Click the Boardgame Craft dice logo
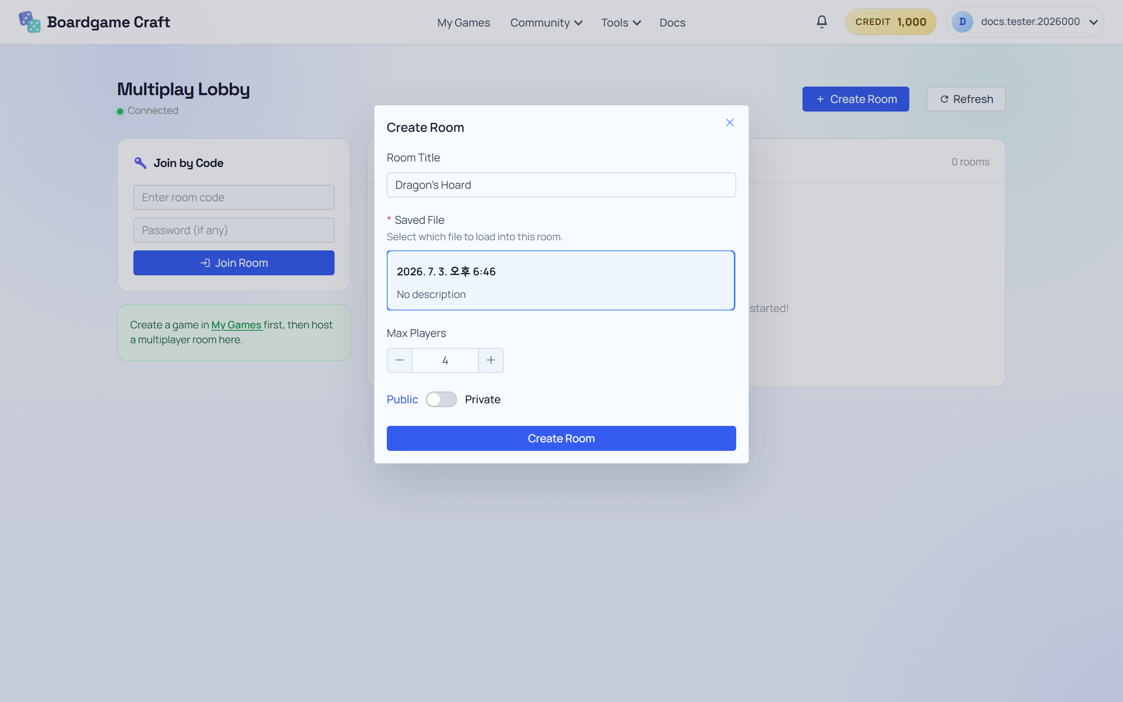 (30, 22)
